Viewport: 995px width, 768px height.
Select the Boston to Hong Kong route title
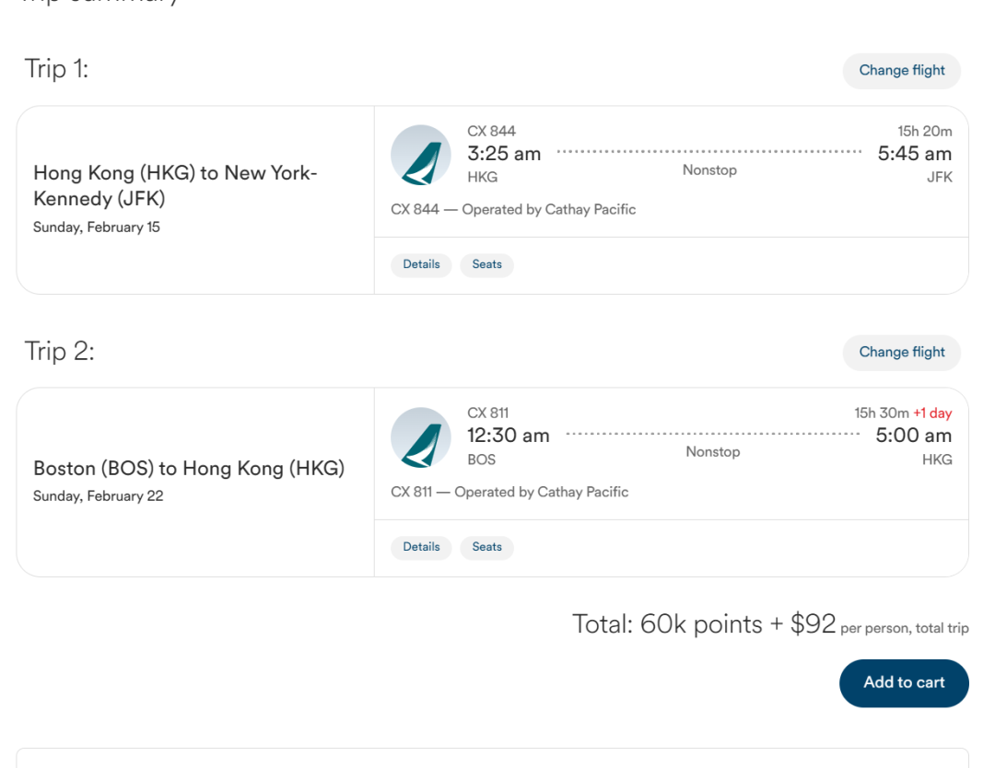(x=189, y=469)
